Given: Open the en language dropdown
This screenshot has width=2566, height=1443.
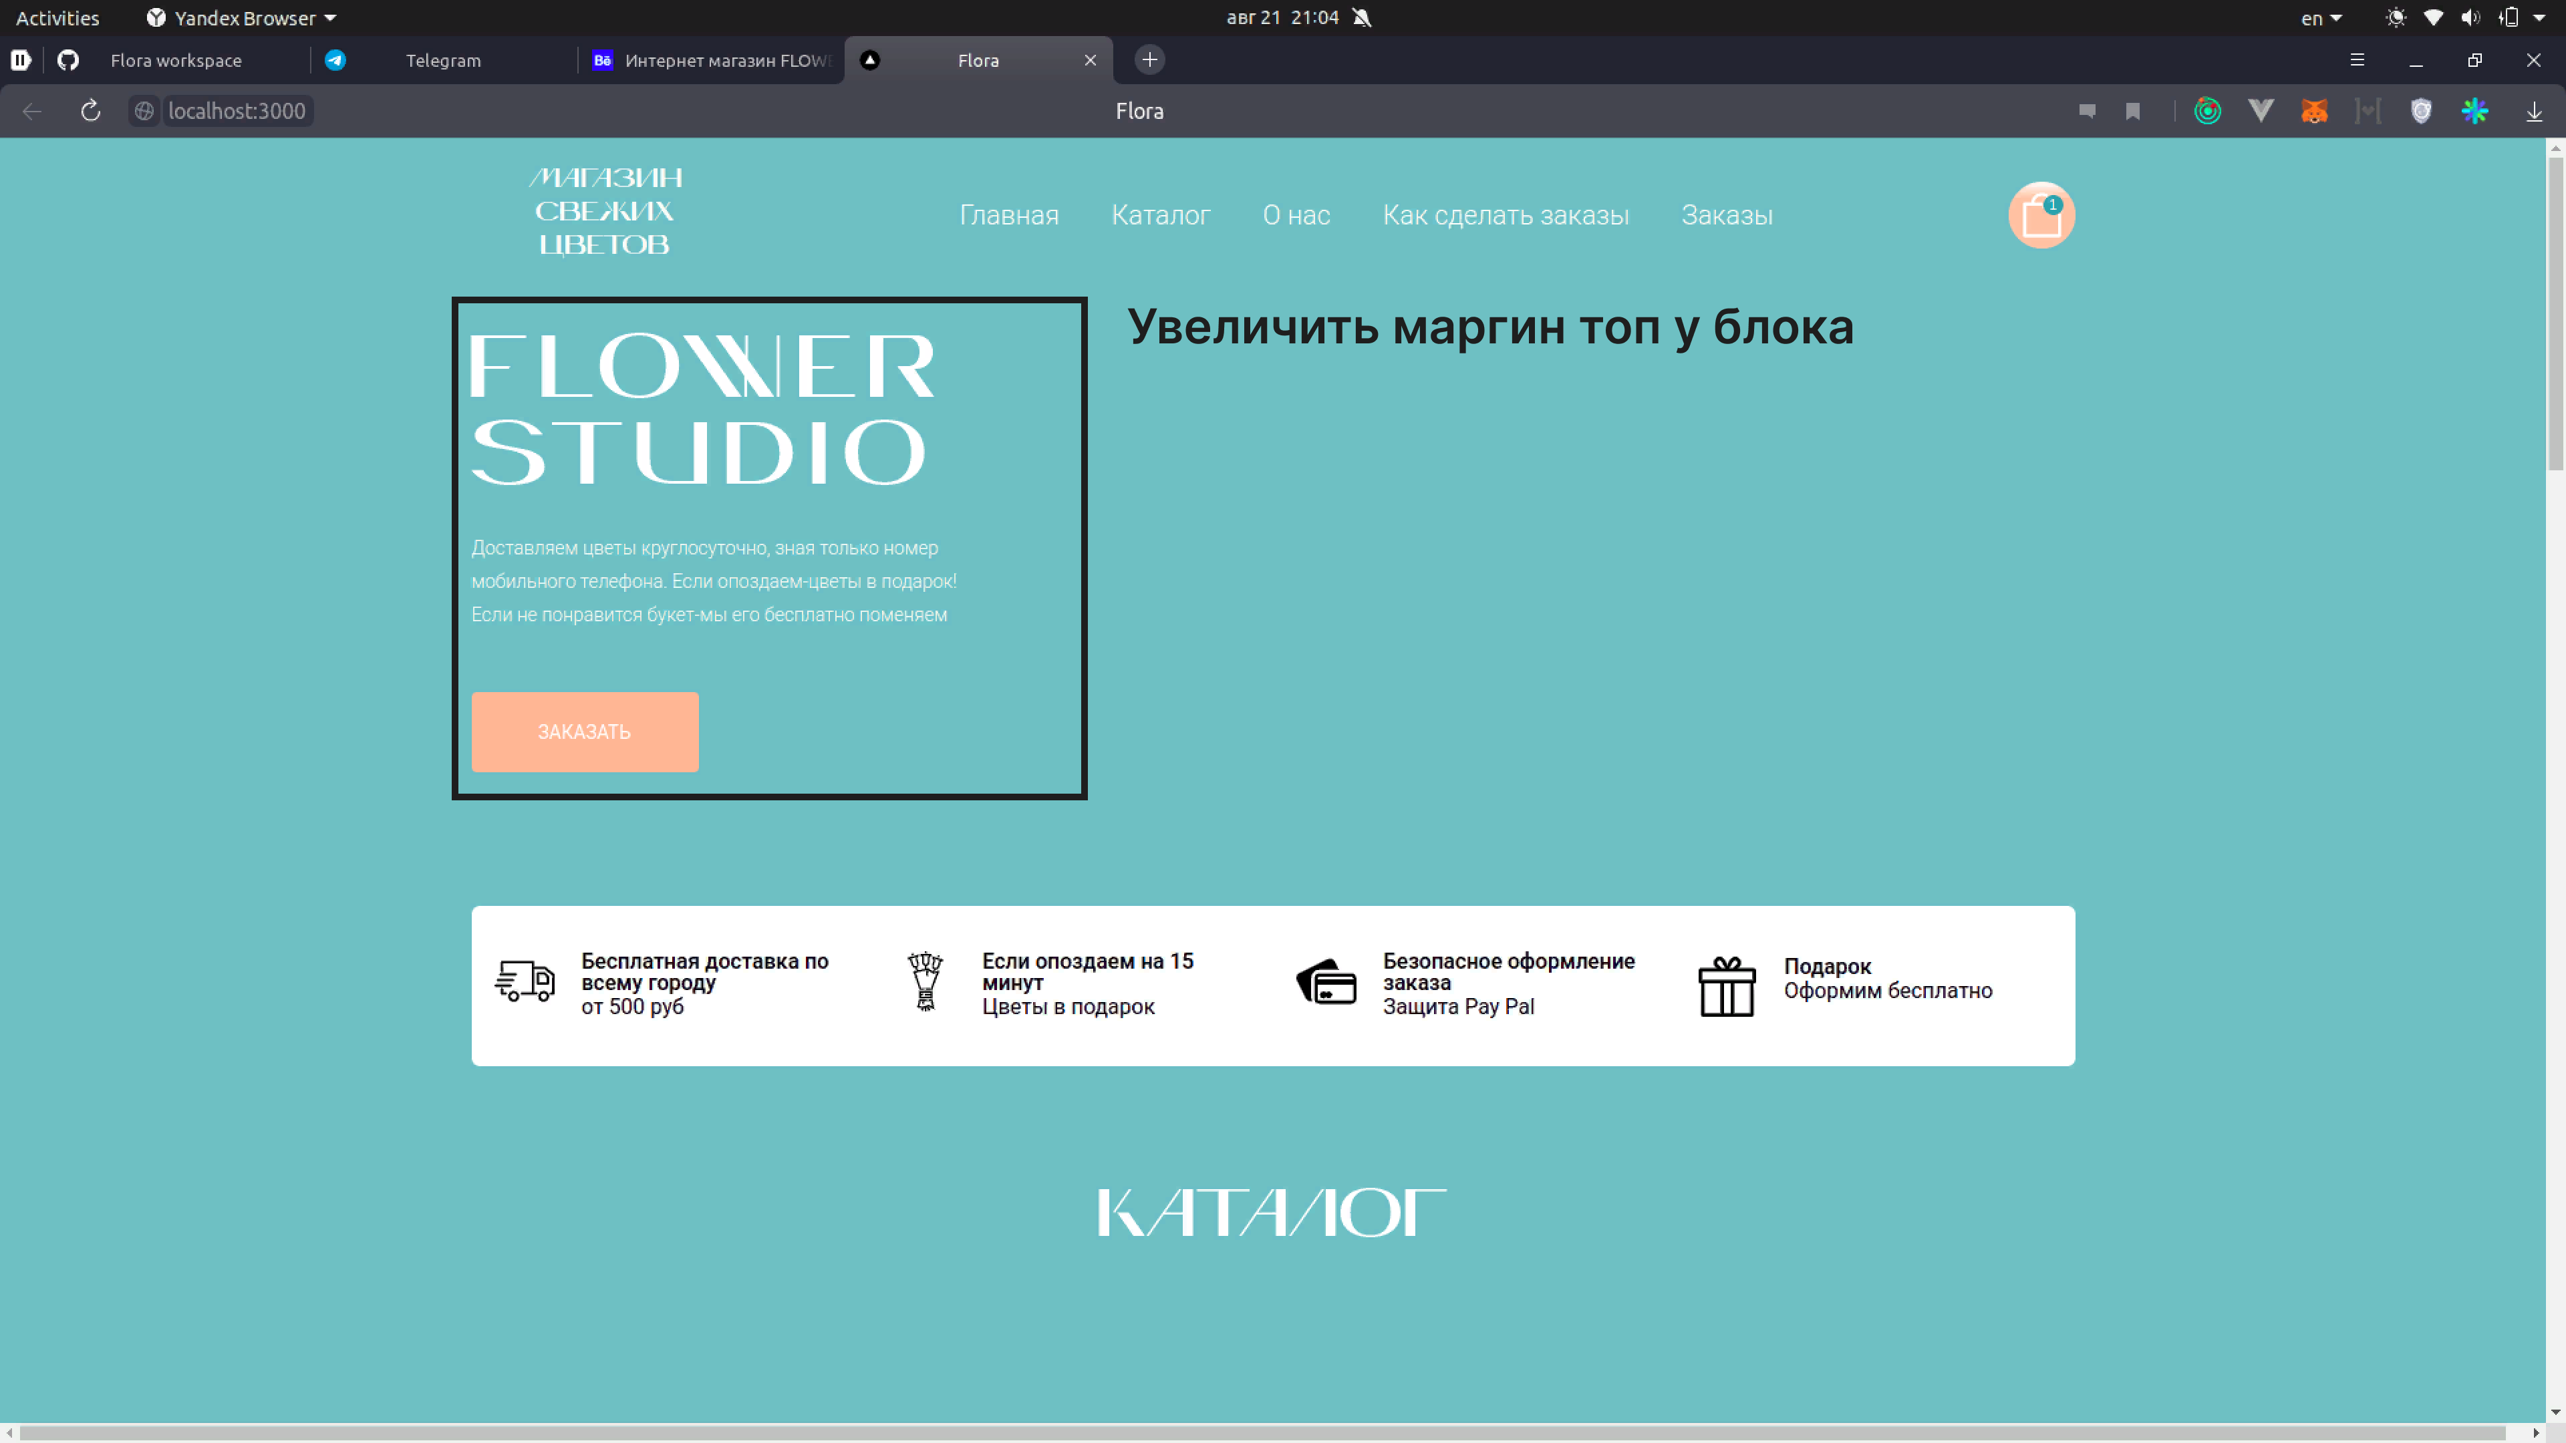Looking at the screenshot, I should pos(2320,17).
